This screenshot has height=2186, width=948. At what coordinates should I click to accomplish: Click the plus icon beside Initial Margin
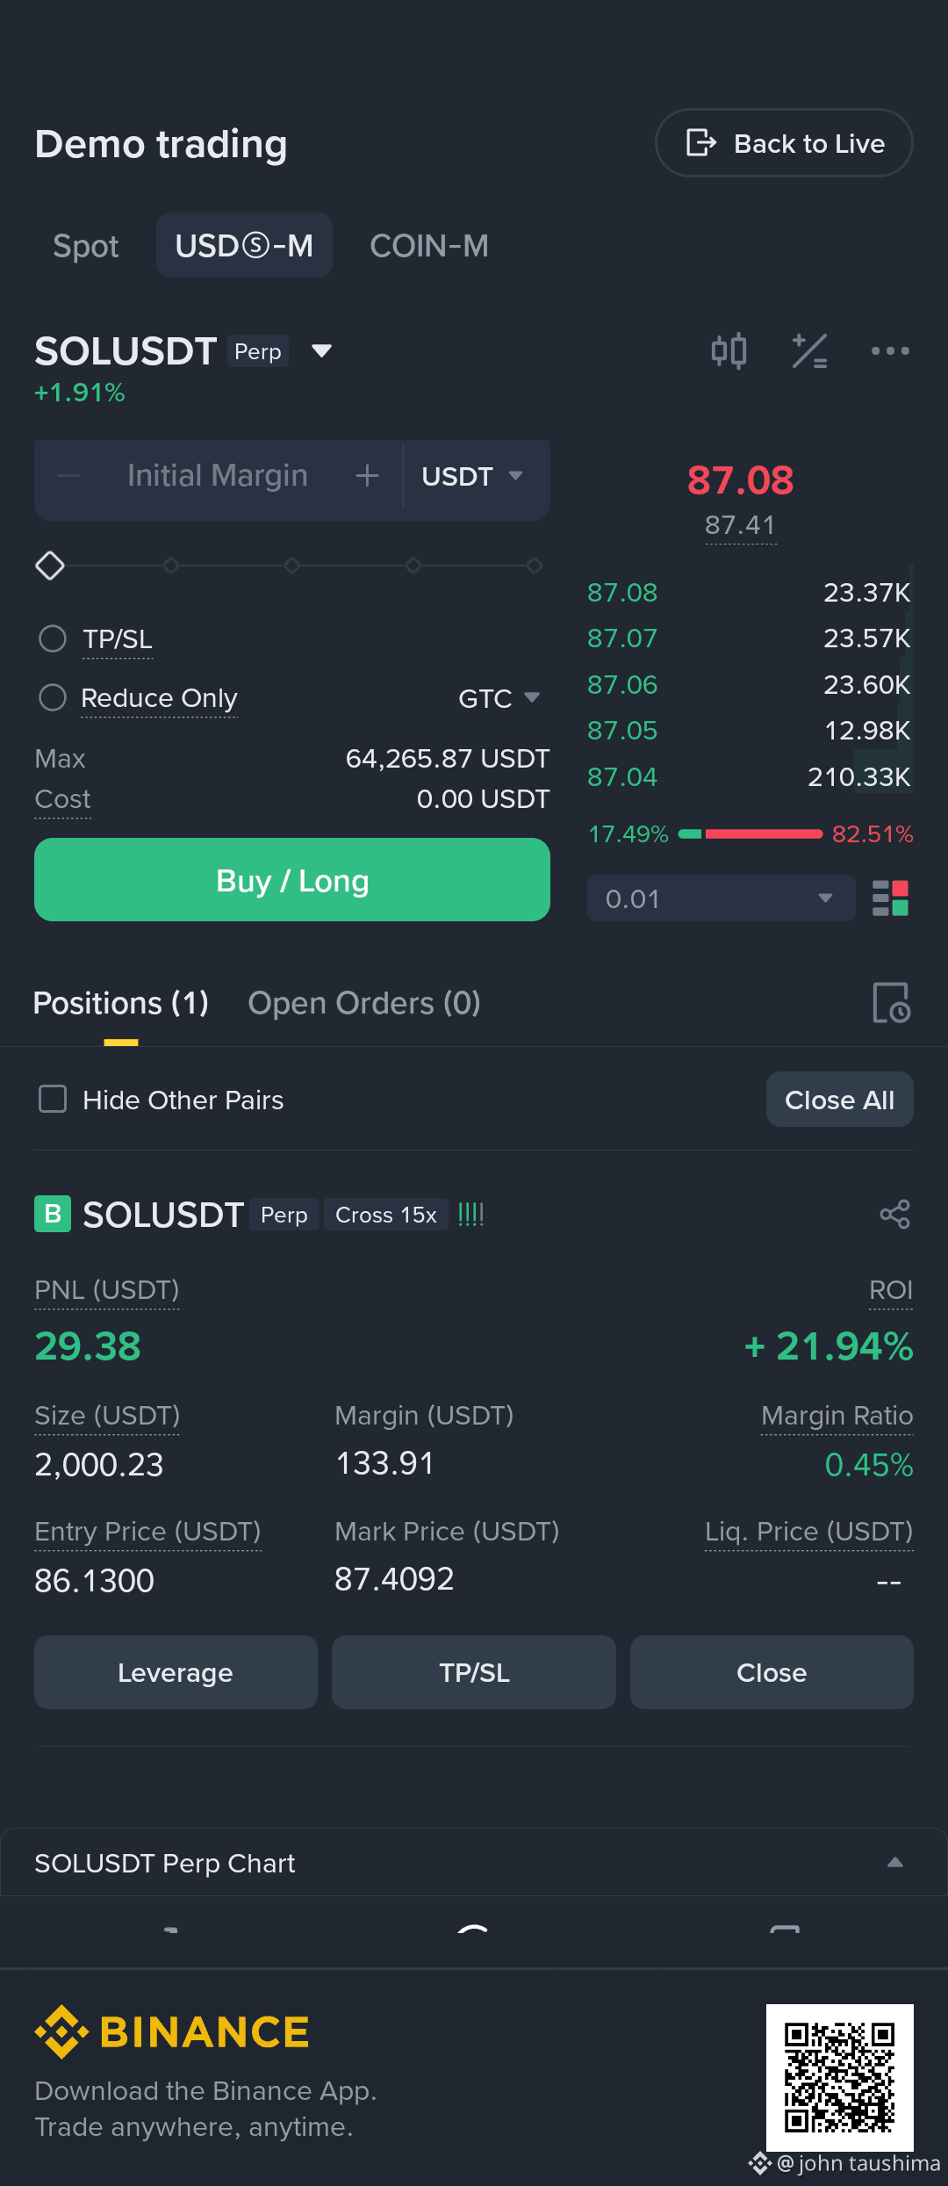coord(367,476)
